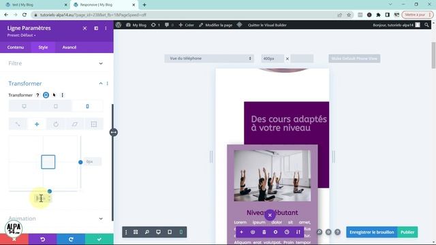
Task: Open the Transformer field options dots
Action: point(62,95)
